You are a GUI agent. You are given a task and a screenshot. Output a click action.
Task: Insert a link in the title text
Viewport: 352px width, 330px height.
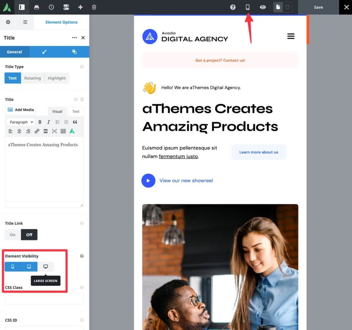(37, 131)
